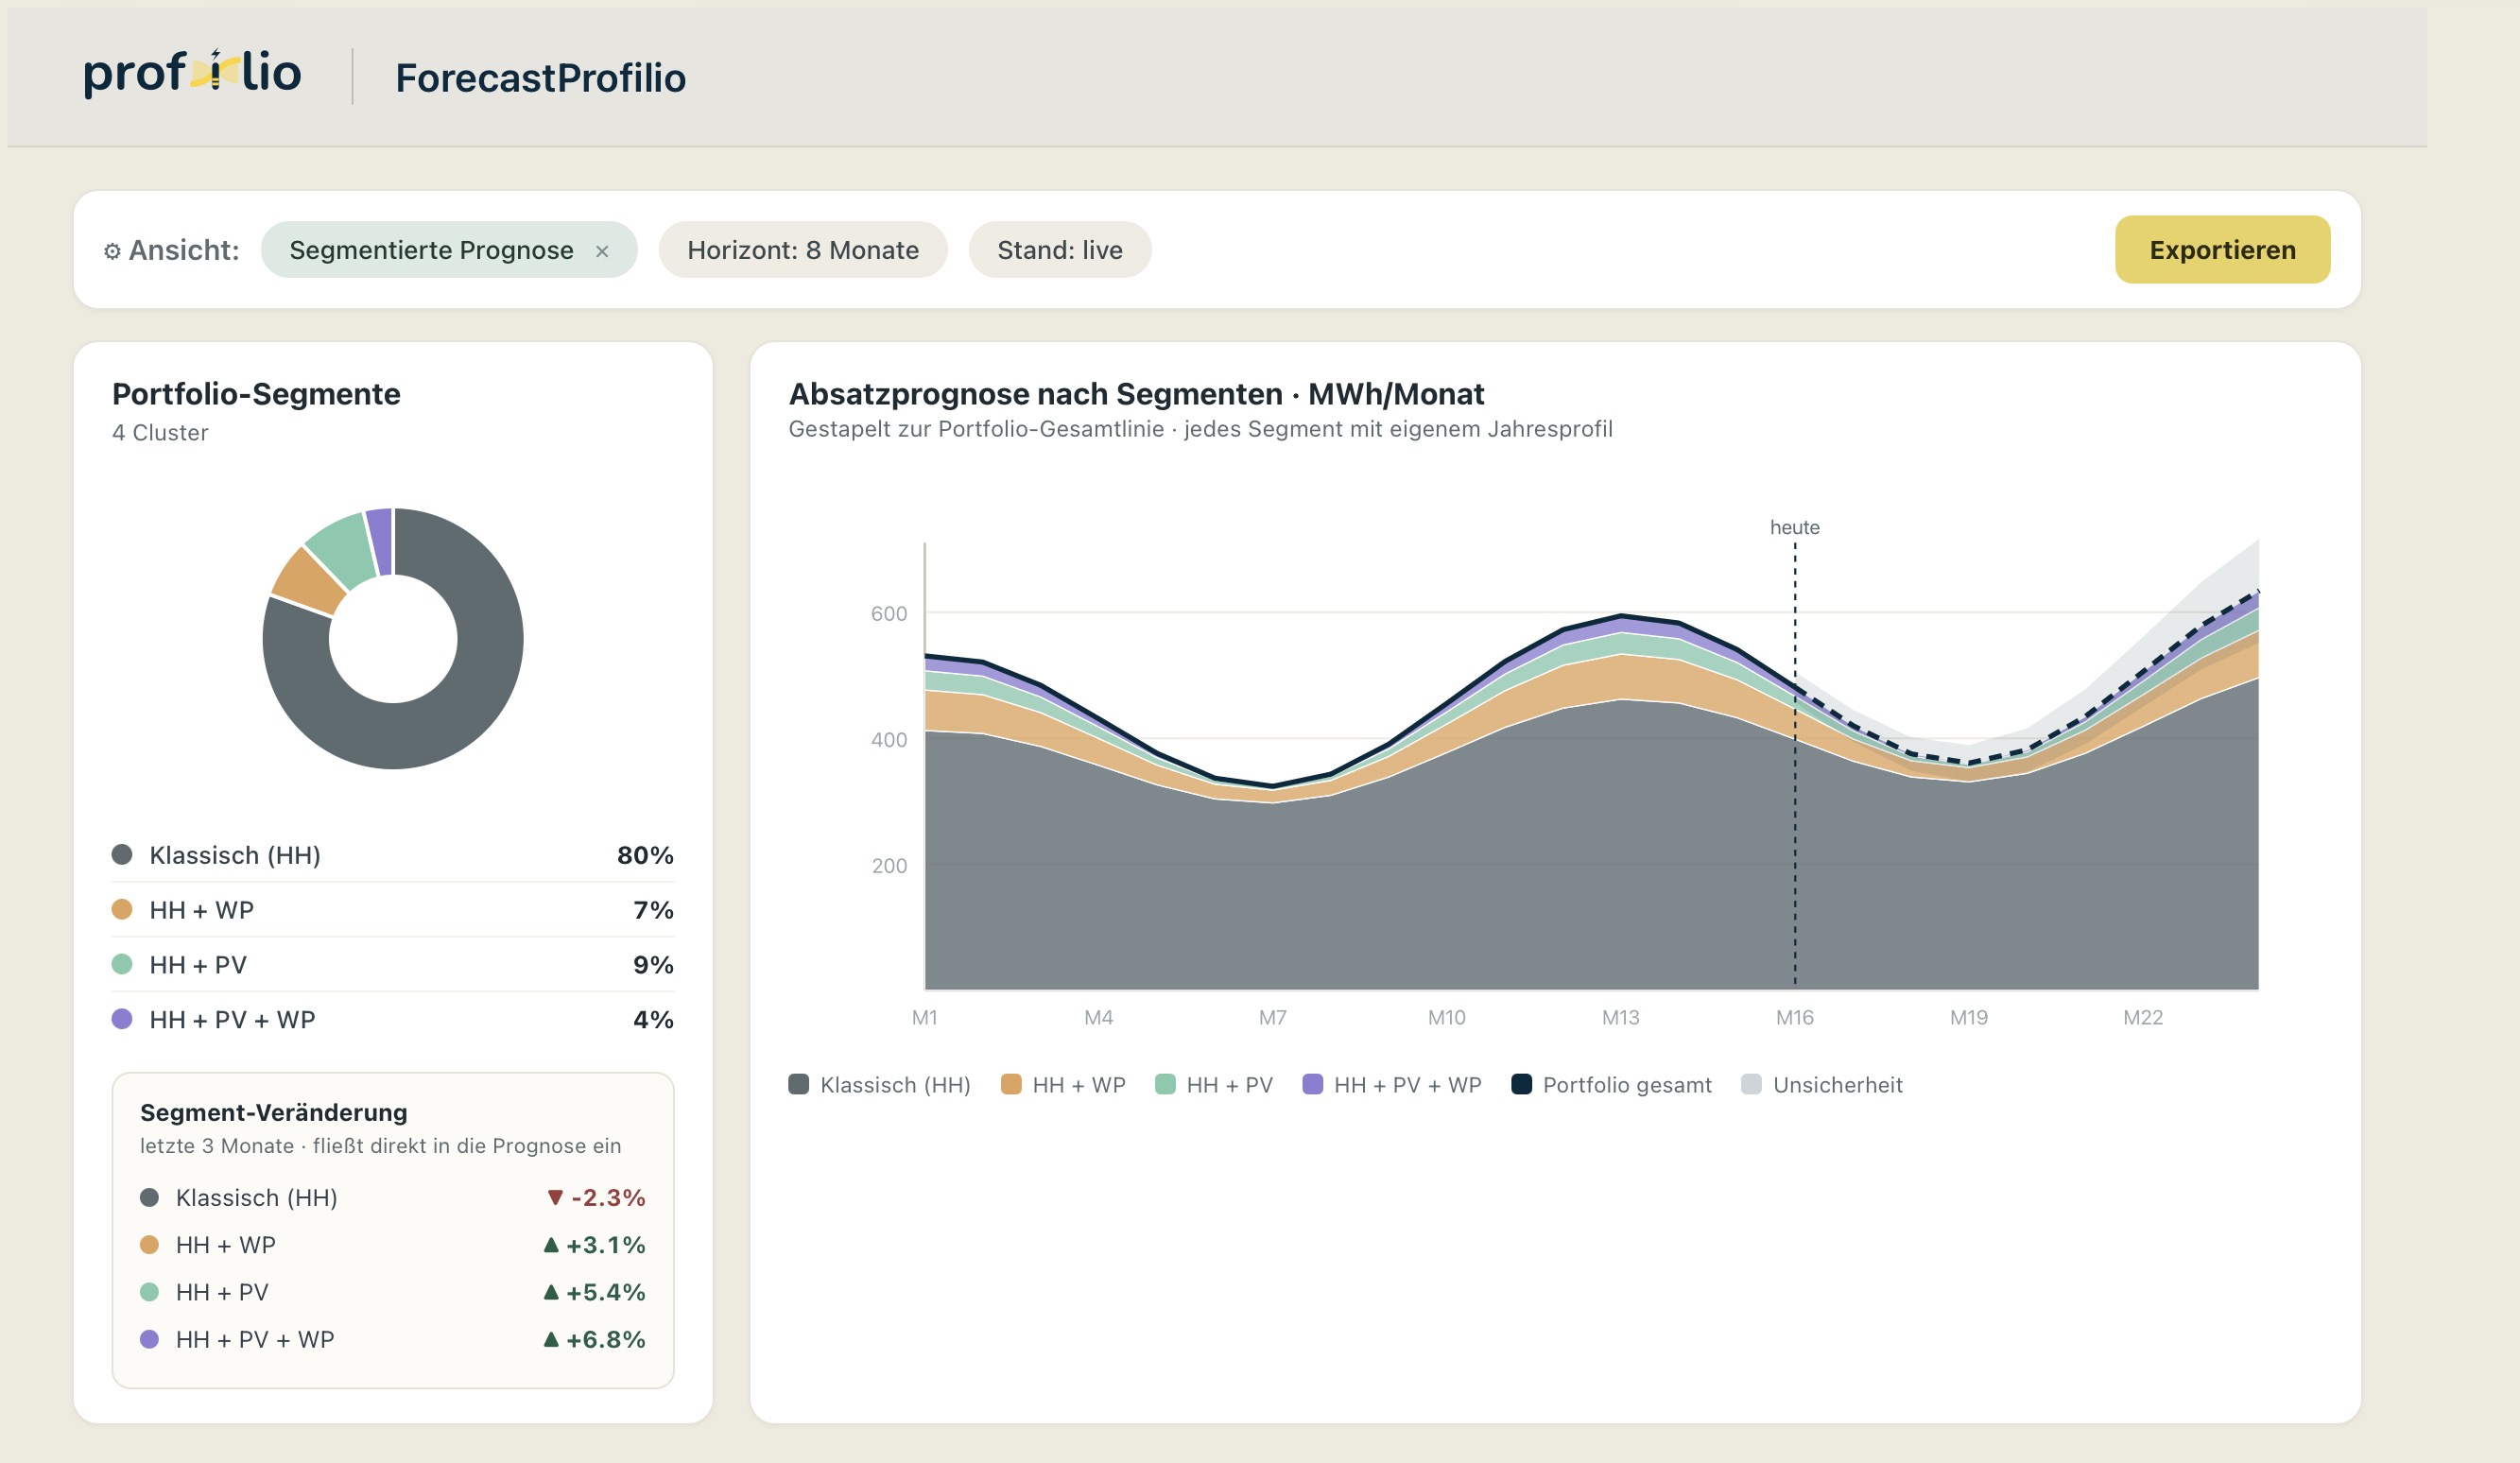Click the M22 axis label
Screen dimensions: 2520x1463
point(2143,1018)
